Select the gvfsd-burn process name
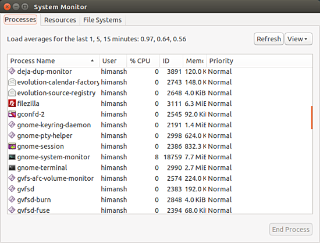 pyautogui.click(x=34, y=200)
